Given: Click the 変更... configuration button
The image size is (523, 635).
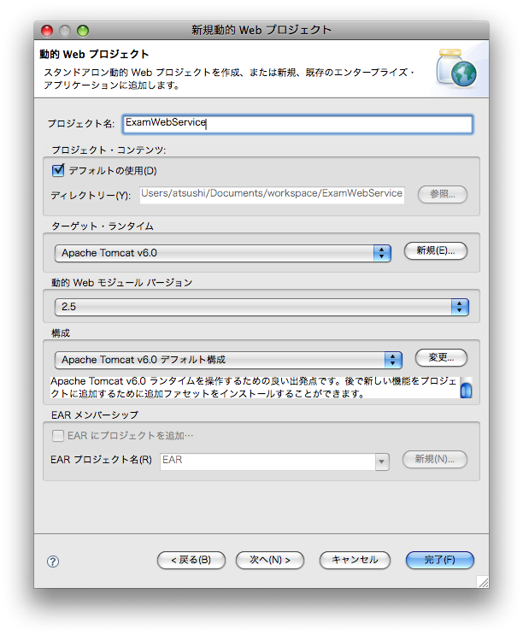Looking at the screenshot, I should [x=441, y=358].
